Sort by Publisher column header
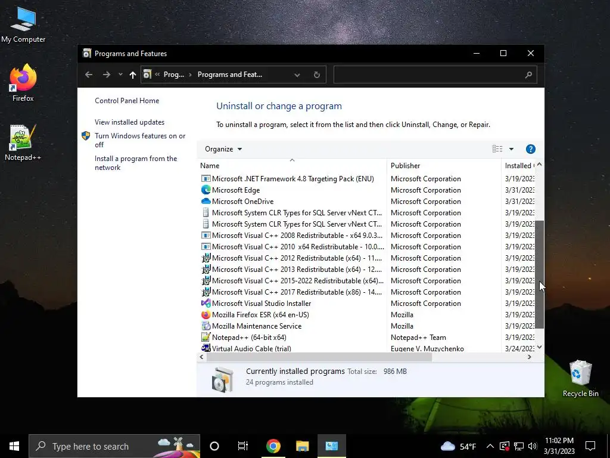 [444, 166]
